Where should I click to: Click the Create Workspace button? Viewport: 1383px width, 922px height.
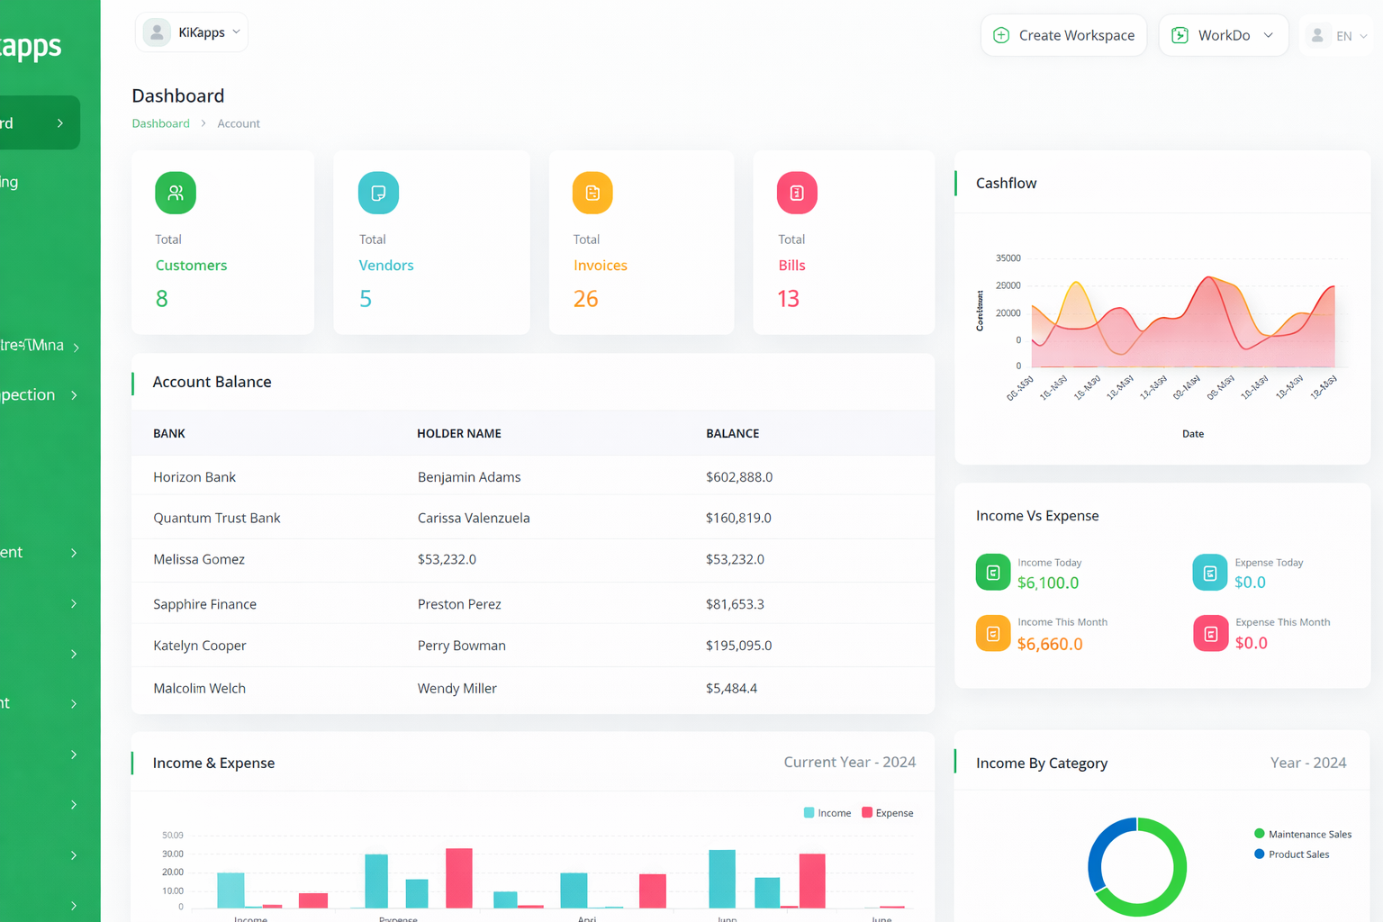coord(1063,35)
